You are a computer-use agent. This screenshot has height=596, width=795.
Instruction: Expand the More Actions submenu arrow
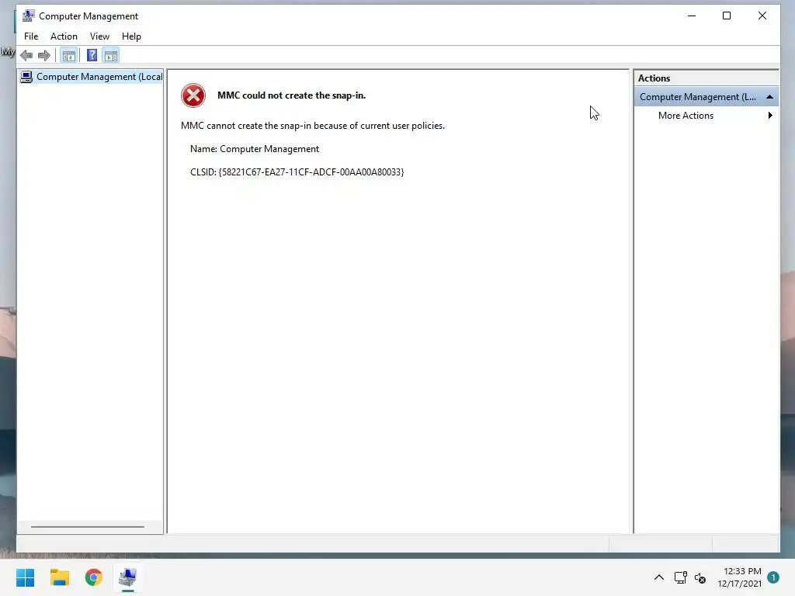(x=770, y=116)
